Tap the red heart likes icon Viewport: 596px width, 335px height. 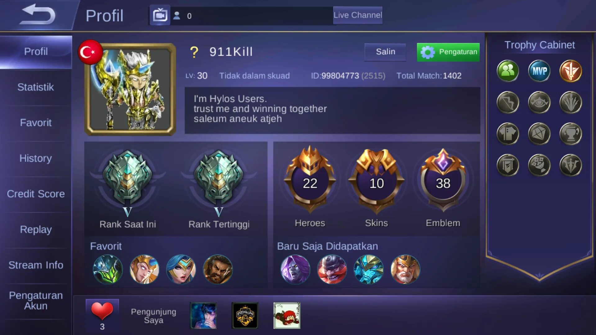click(102, 311)
